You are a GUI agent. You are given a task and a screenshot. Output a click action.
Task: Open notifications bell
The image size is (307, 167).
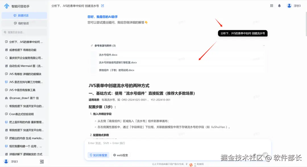279,6
